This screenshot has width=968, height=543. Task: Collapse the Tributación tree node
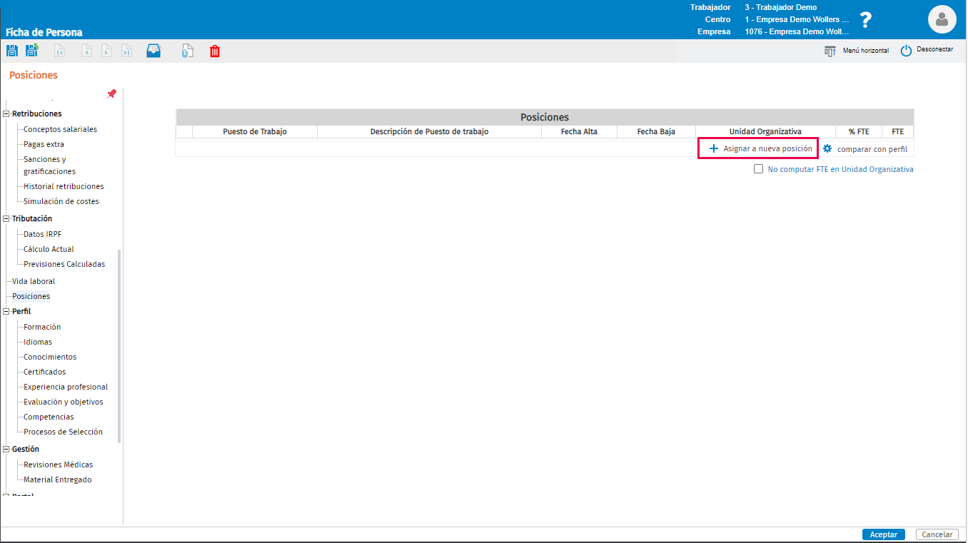pyautogui.click(x=7, y=218)
